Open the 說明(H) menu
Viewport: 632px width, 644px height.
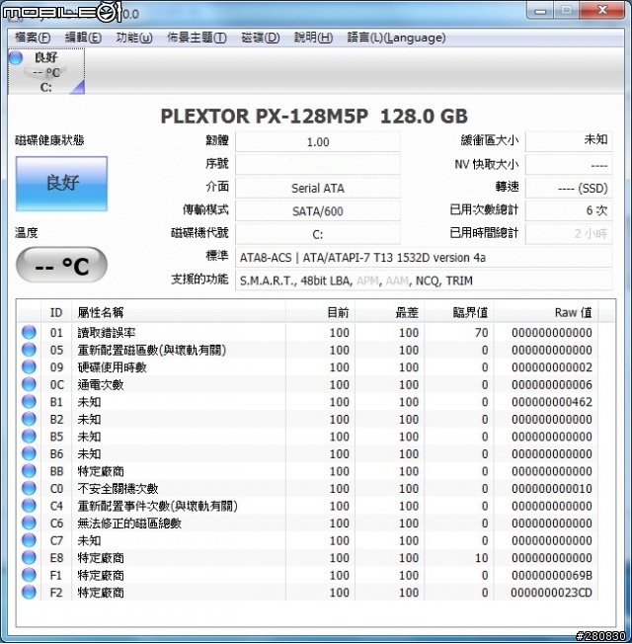pyautogui.click(x=313, y=38)
